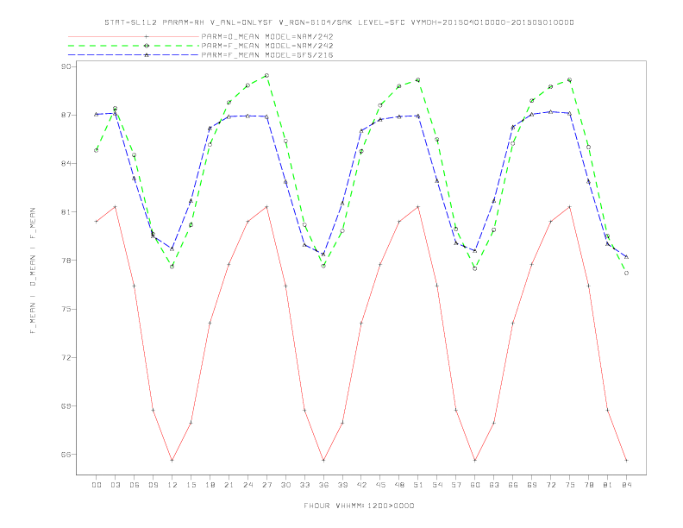Click x-axis forecast hour label 81
The height and width of the screenshot is (528, 683).
click(x=608, y=485)
